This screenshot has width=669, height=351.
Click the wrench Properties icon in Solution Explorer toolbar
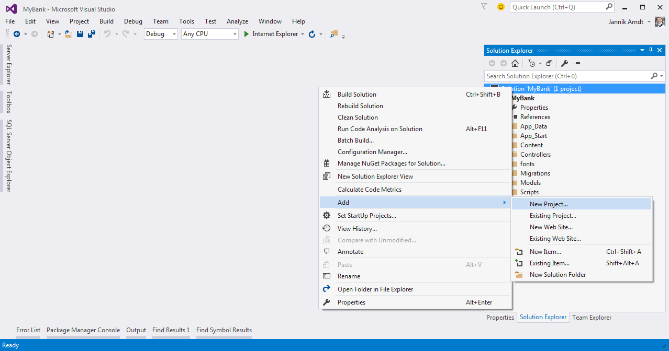click(x=564, y=63)
